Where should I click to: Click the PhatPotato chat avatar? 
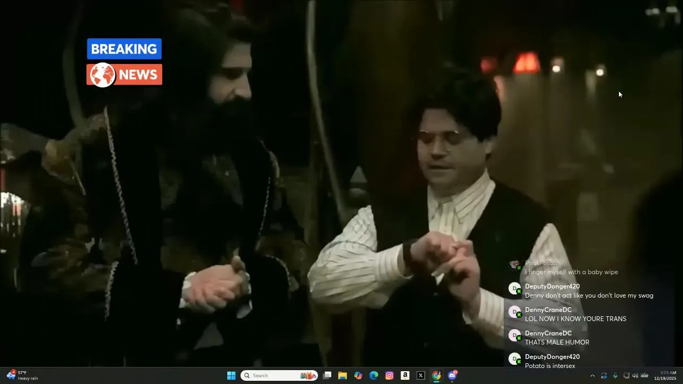point(514,265)
